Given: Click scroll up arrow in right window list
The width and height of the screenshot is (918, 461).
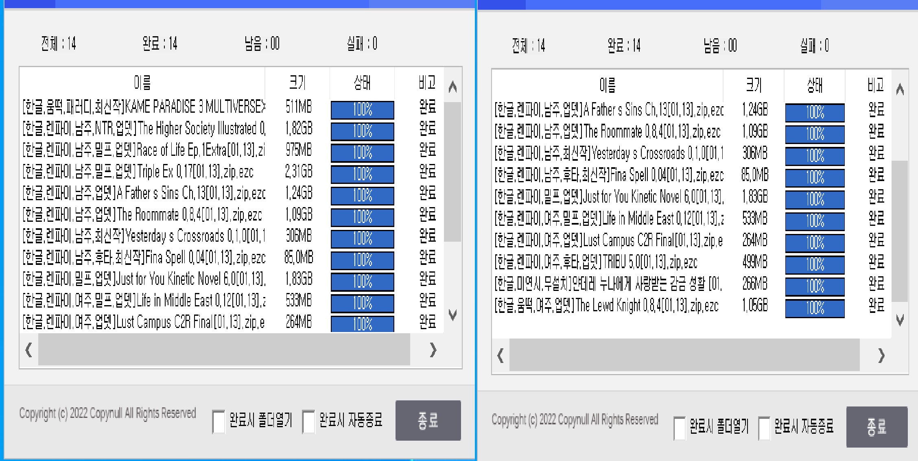Looking at the screenshot, I should tap(900, 90).
